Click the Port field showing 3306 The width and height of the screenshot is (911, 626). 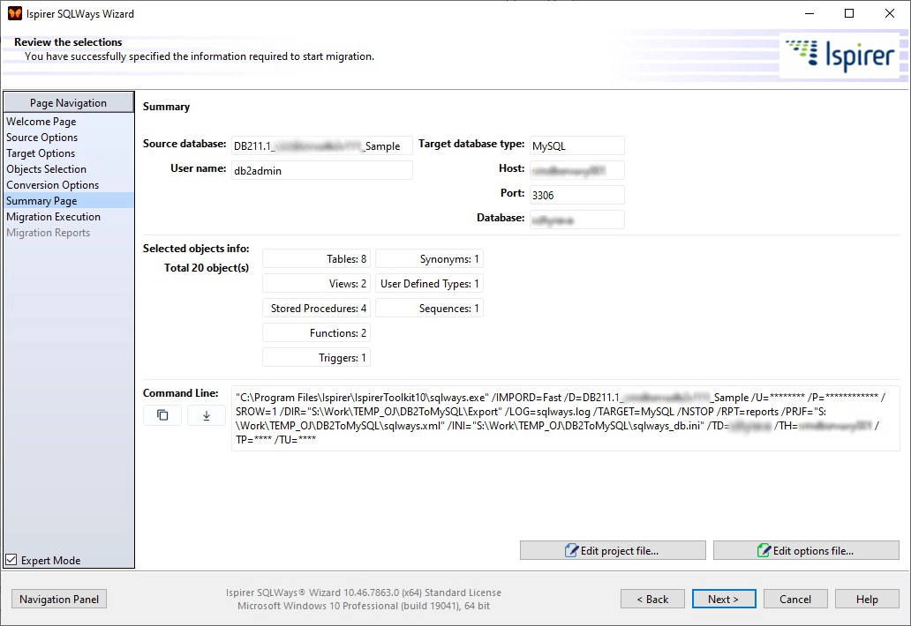point(577,194)
